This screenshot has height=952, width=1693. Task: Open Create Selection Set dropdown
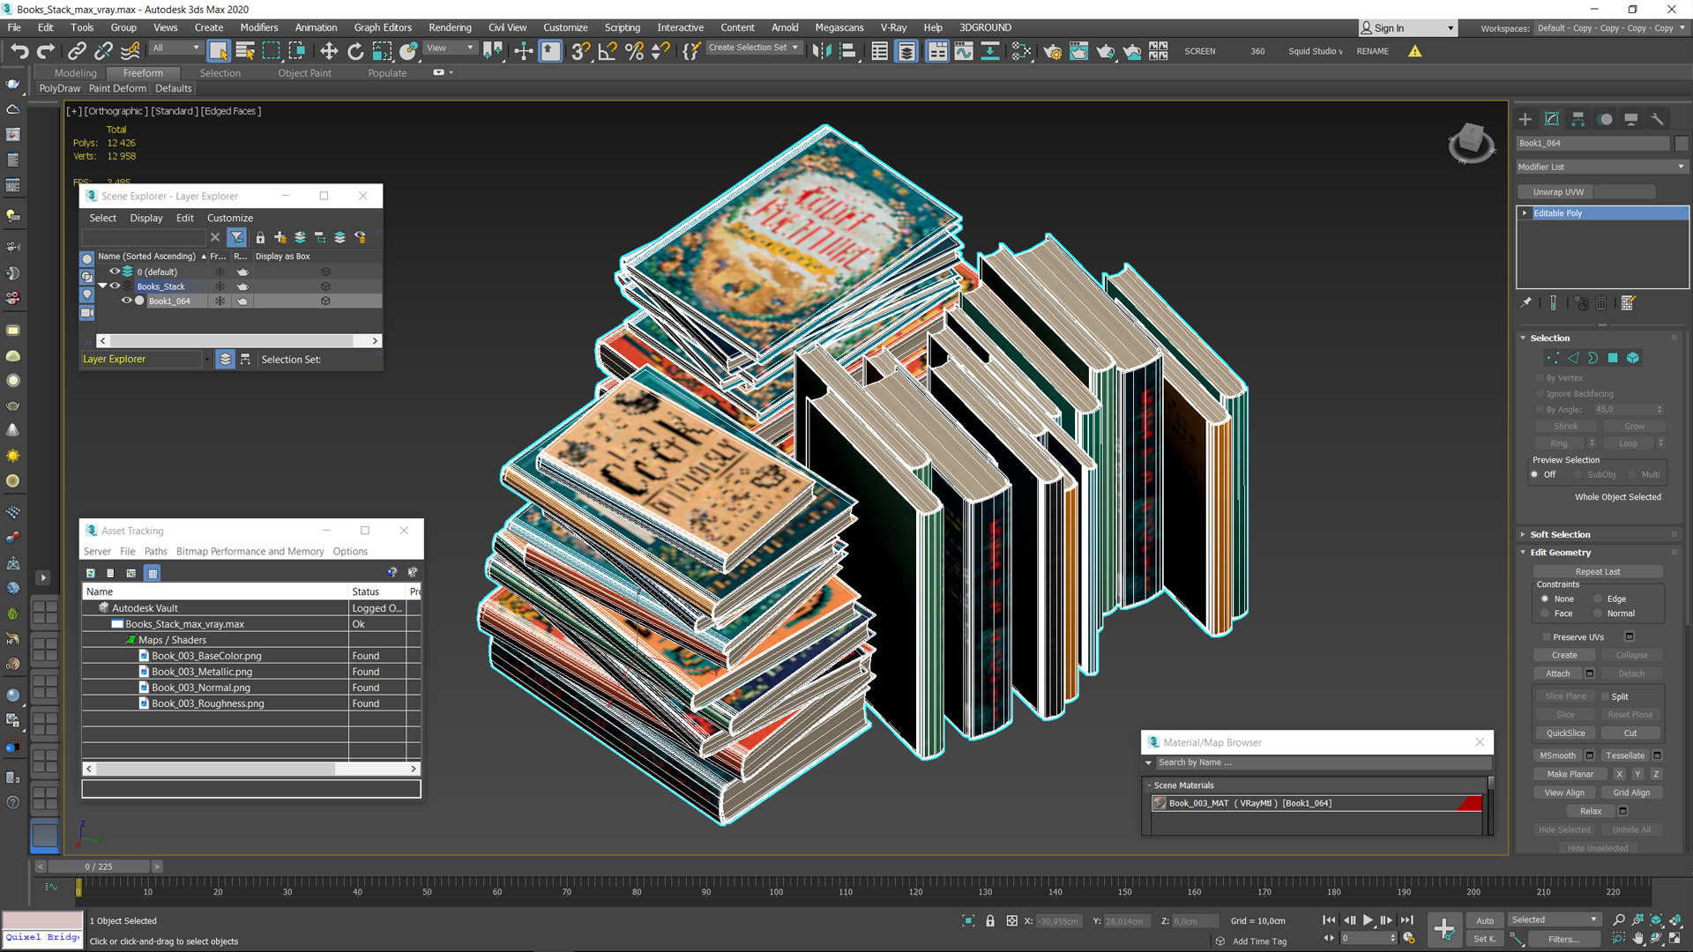coord(754,48)
